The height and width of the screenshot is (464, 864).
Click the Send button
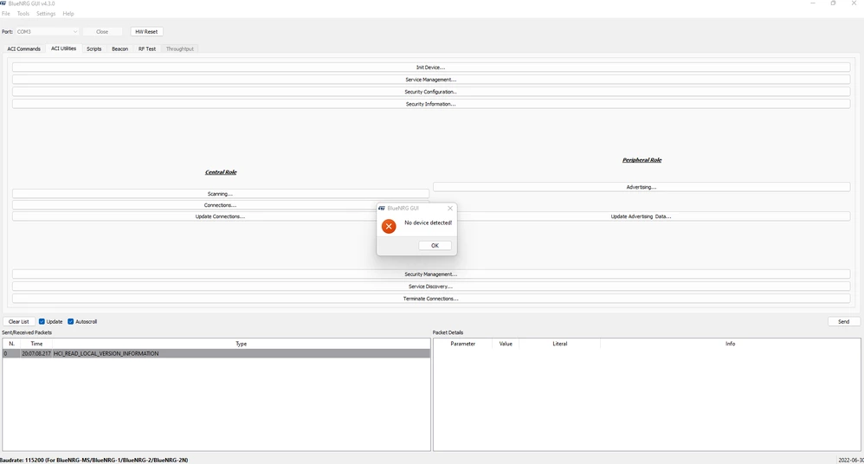point(843,322)
